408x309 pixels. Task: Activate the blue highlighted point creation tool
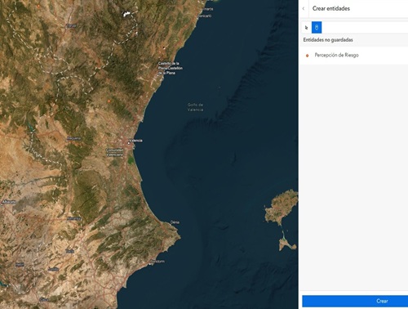[317, 28]
